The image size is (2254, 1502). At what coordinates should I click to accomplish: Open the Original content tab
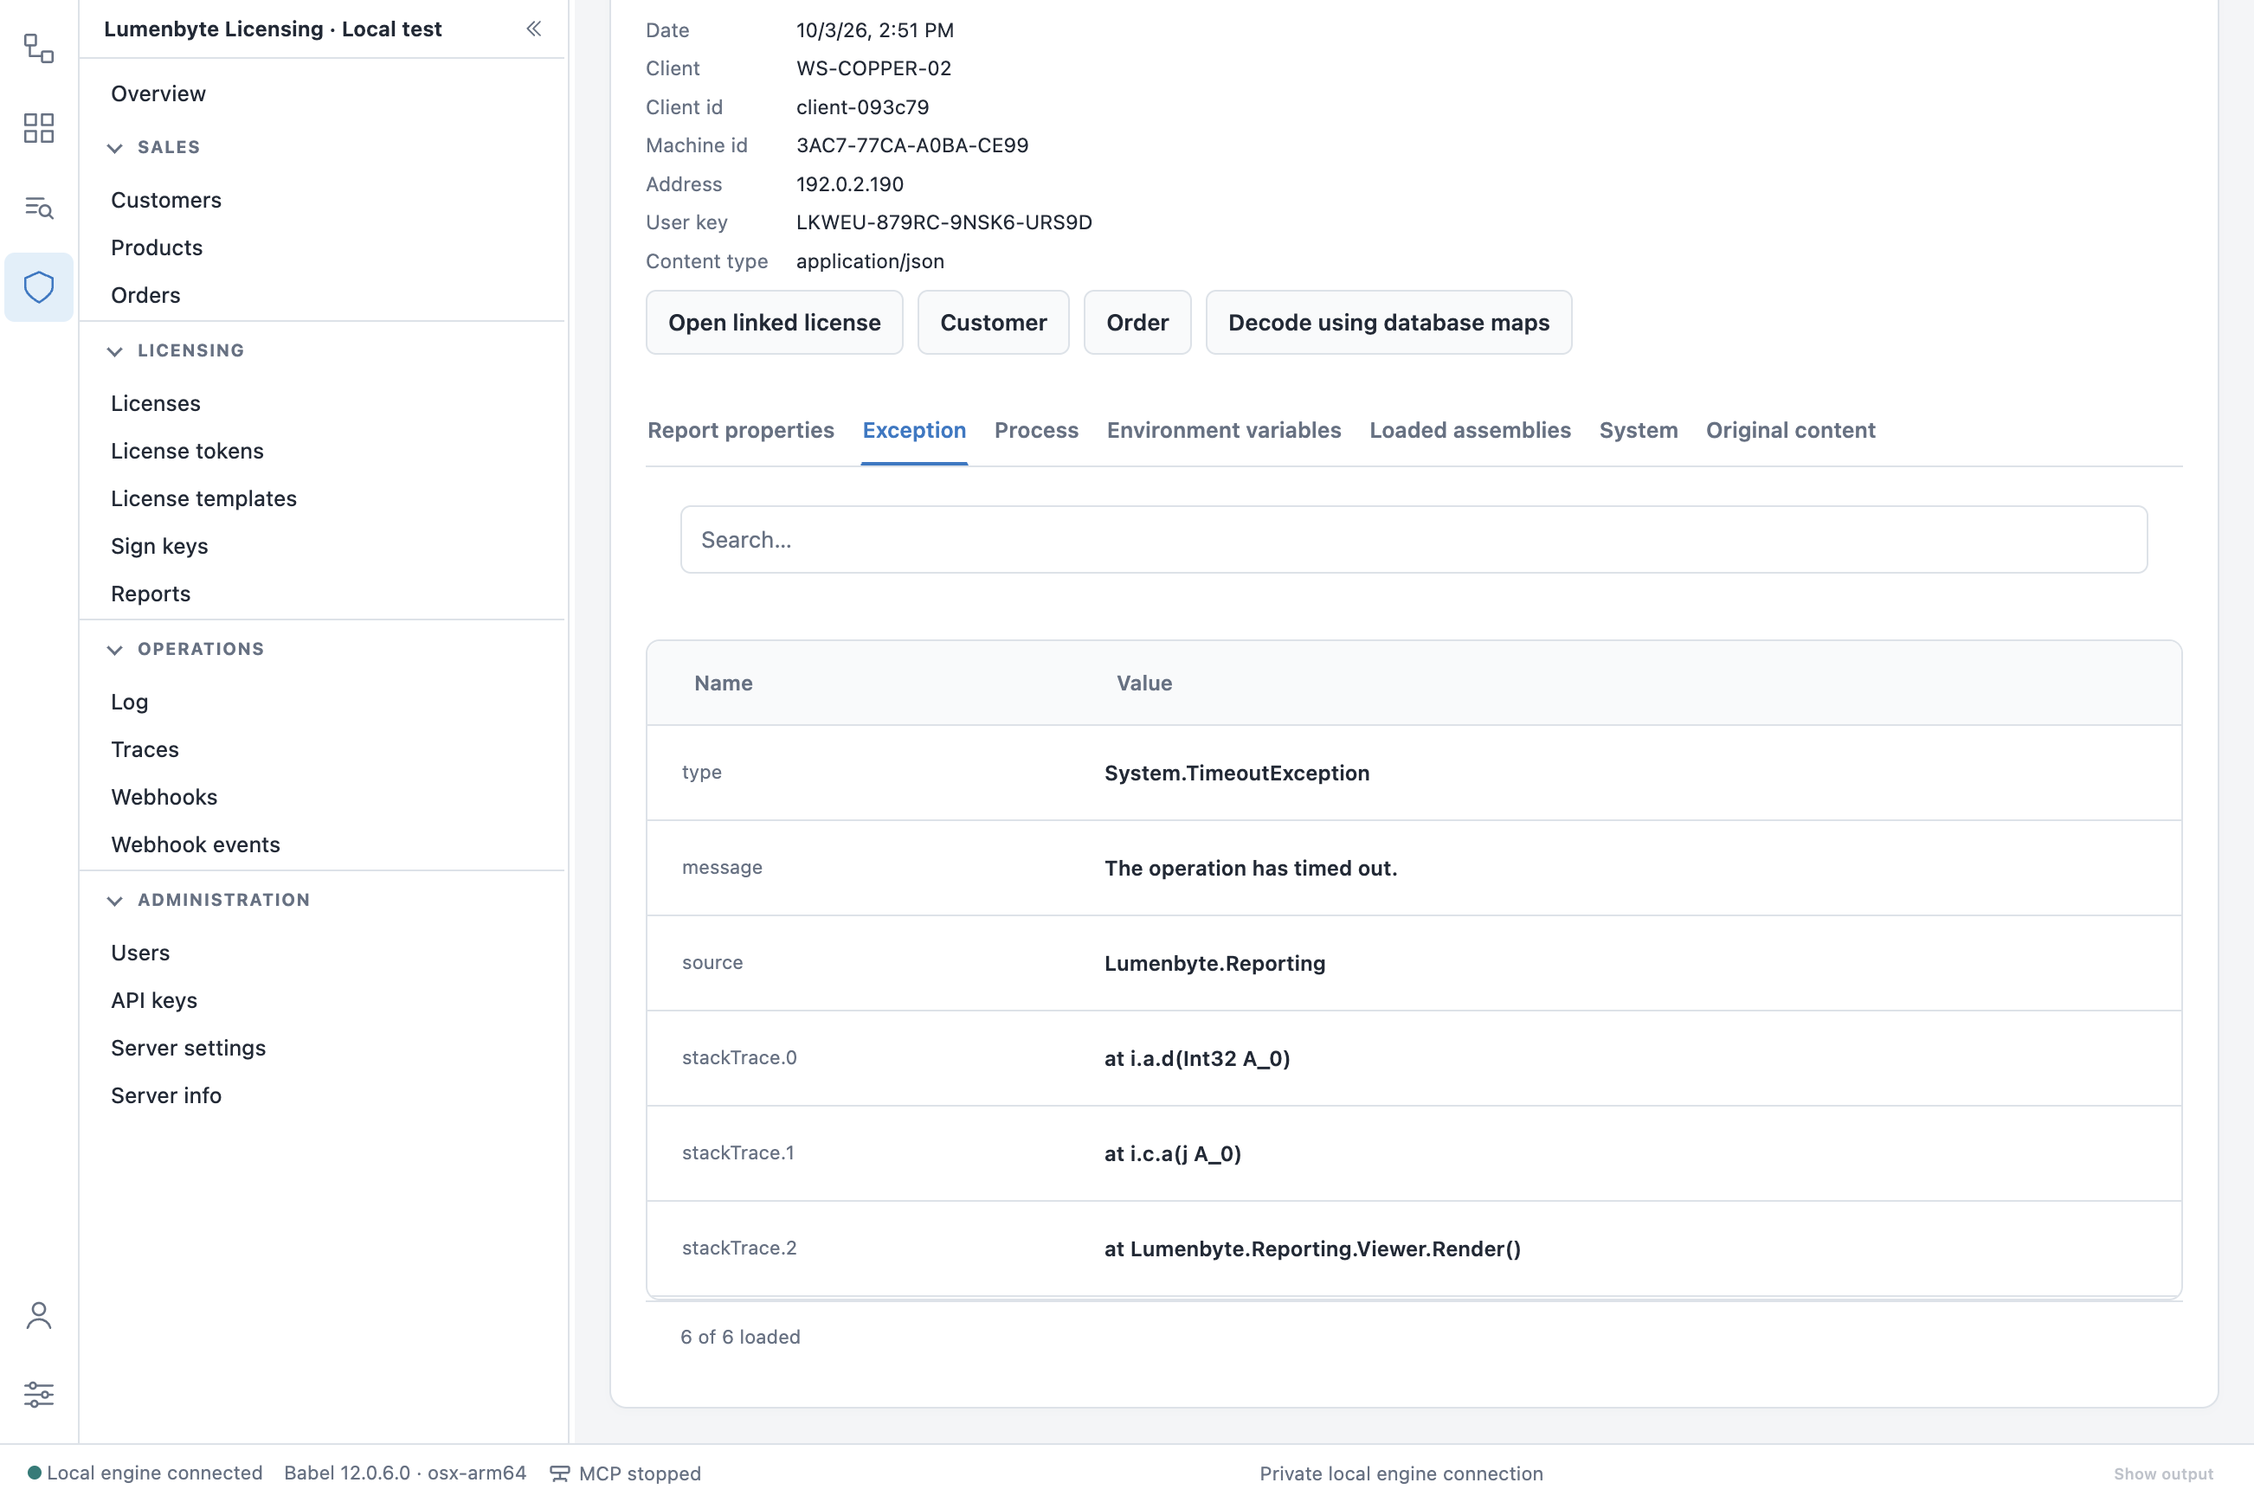pos(1790,430)
